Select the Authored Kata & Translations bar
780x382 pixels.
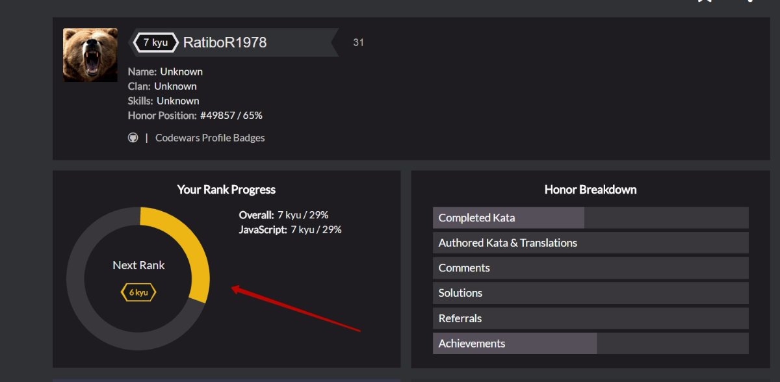(x=590, y=243)
